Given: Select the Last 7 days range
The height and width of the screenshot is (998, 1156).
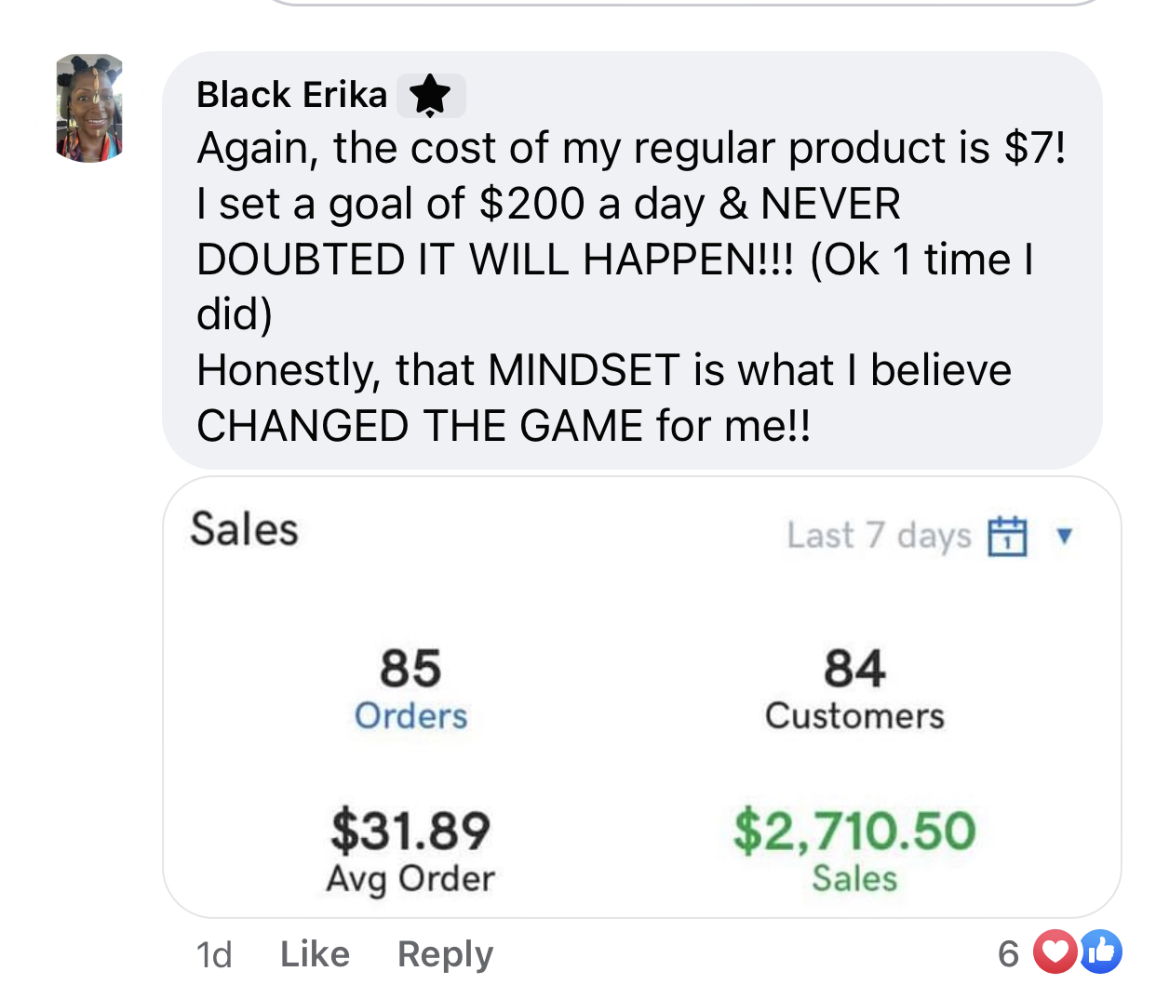Looking at the screenshot, I should coord(878,536).
